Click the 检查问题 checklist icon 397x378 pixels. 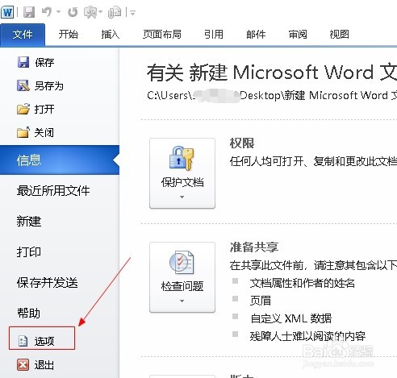182,262
